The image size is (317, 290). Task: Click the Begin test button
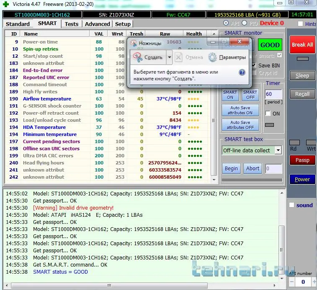231,169
